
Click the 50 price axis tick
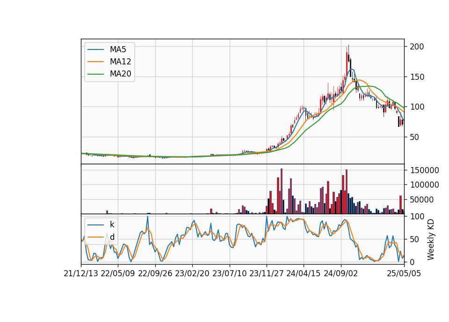(x=414, y=137)
